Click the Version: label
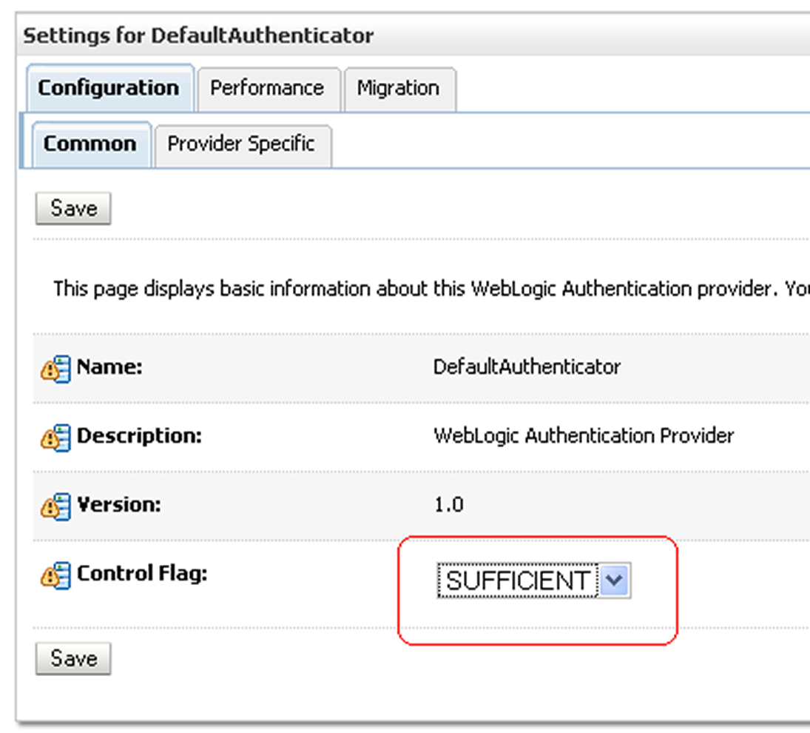Image resolution: width=810 pixels, height=733 pixels. (x=119, y=504)
